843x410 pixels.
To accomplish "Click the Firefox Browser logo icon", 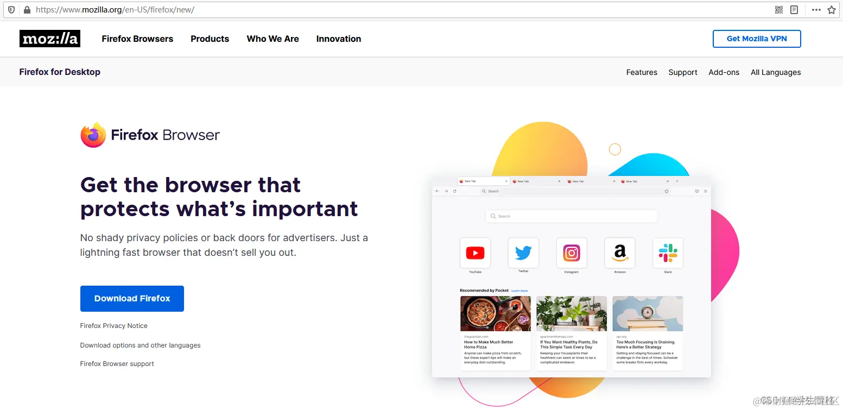I will [93, 135].
